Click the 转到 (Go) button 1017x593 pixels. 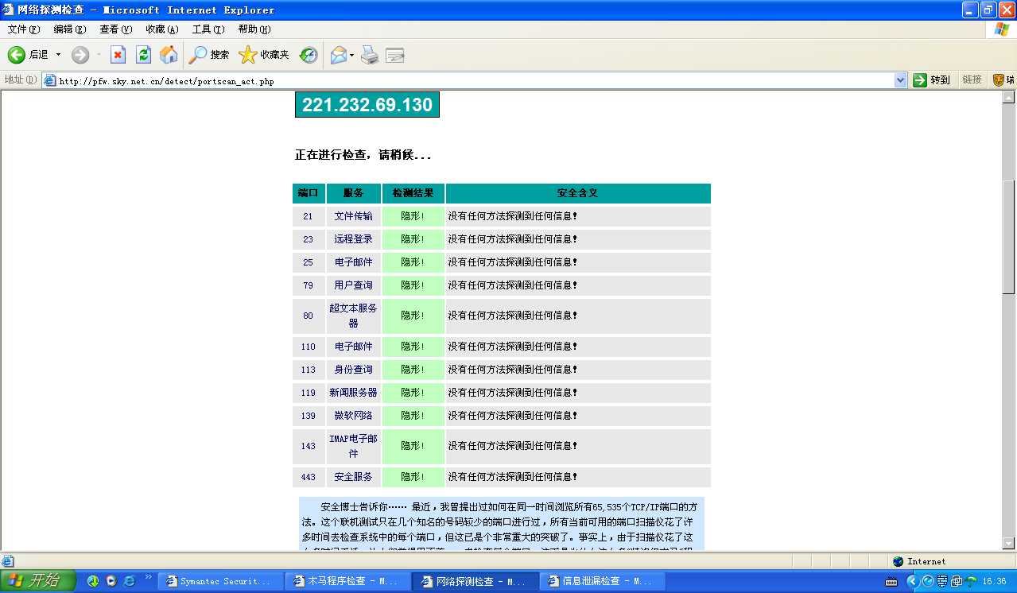(x=931, y=80)
